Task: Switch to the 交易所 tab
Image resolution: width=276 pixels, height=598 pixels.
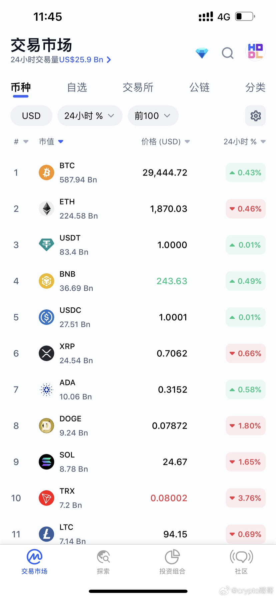Action: [138, 87]
